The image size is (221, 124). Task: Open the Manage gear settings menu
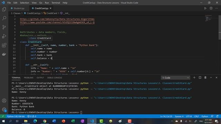click(4, 110)
